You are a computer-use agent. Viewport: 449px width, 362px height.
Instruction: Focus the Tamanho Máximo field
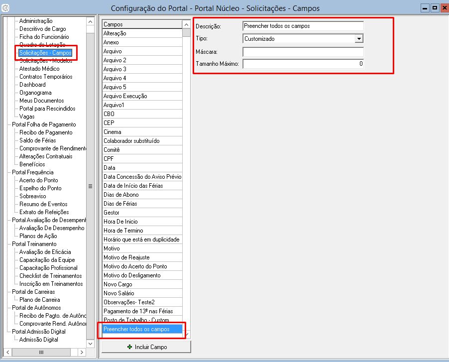(x=303, y=64)
